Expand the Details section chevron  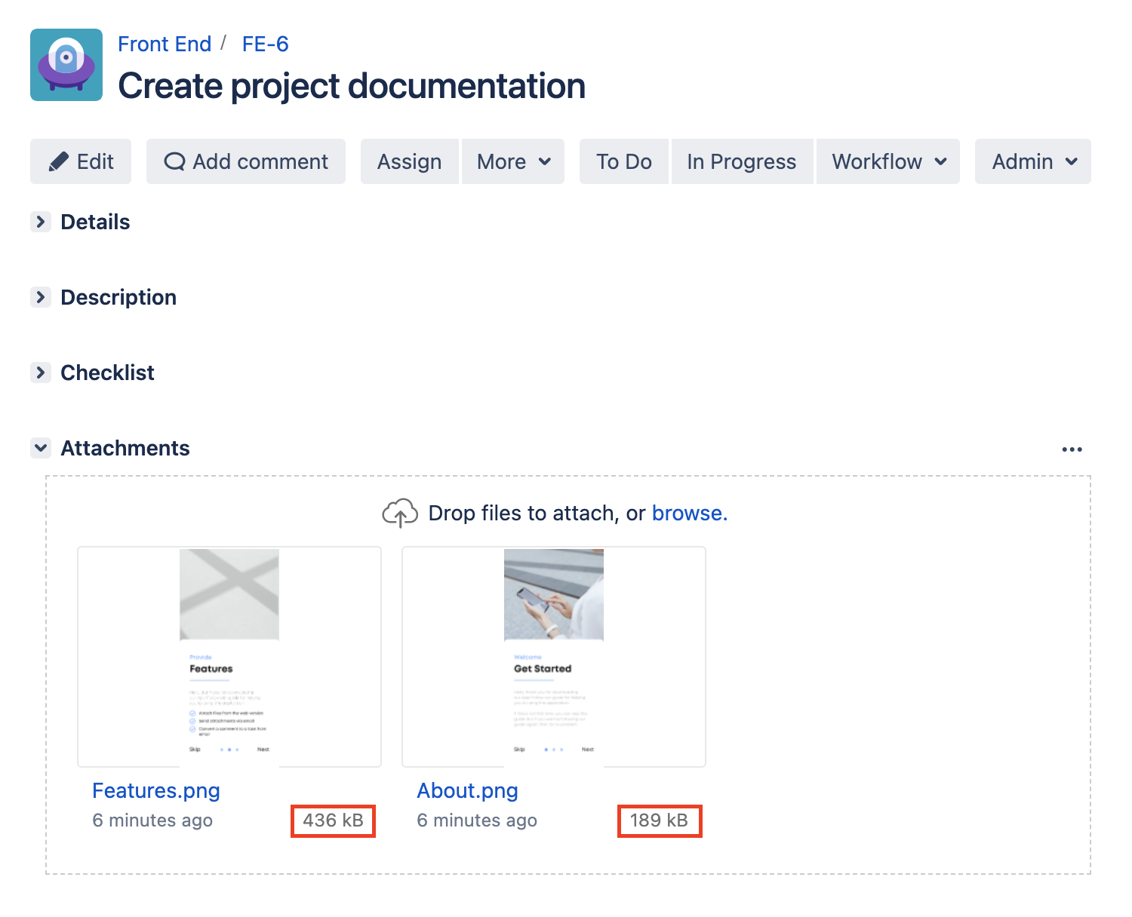[x=41, y=222]
